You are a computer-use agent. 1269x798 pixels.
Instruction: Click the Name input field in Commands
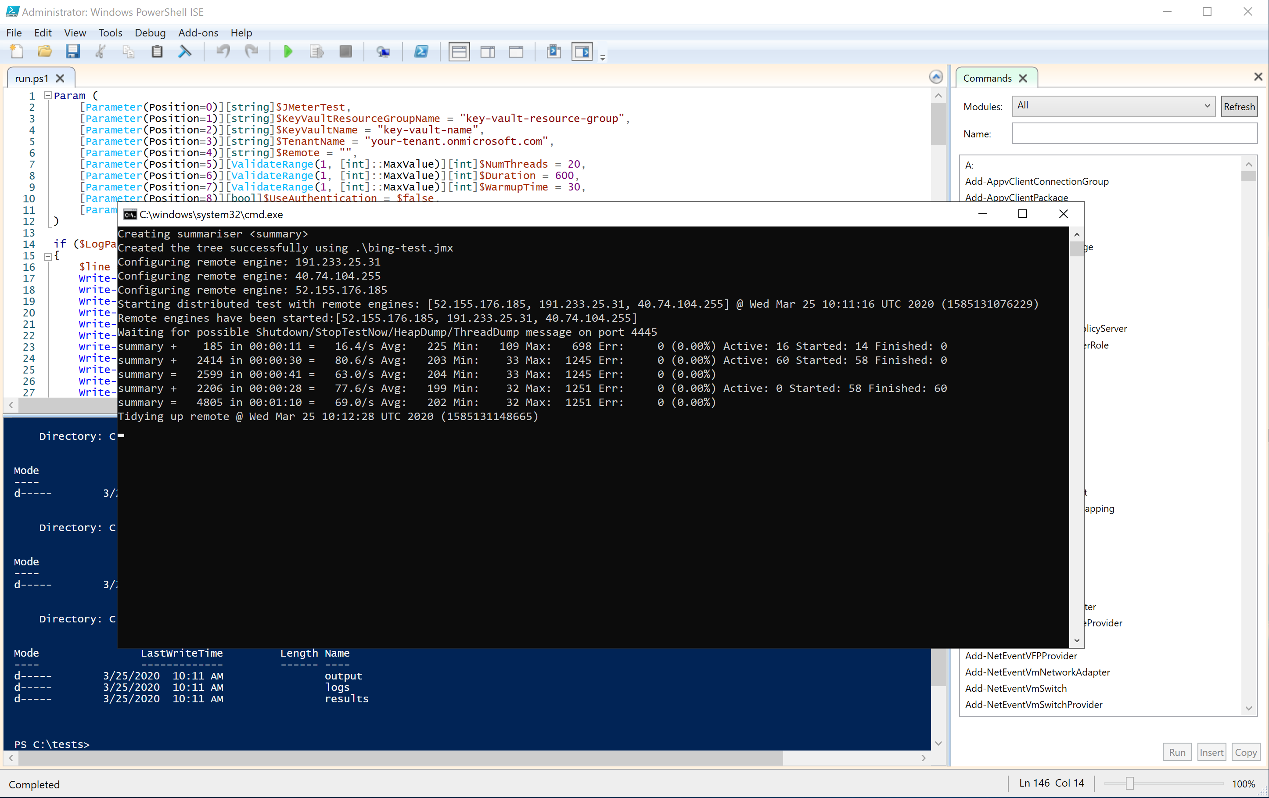tap(1134, 134)
